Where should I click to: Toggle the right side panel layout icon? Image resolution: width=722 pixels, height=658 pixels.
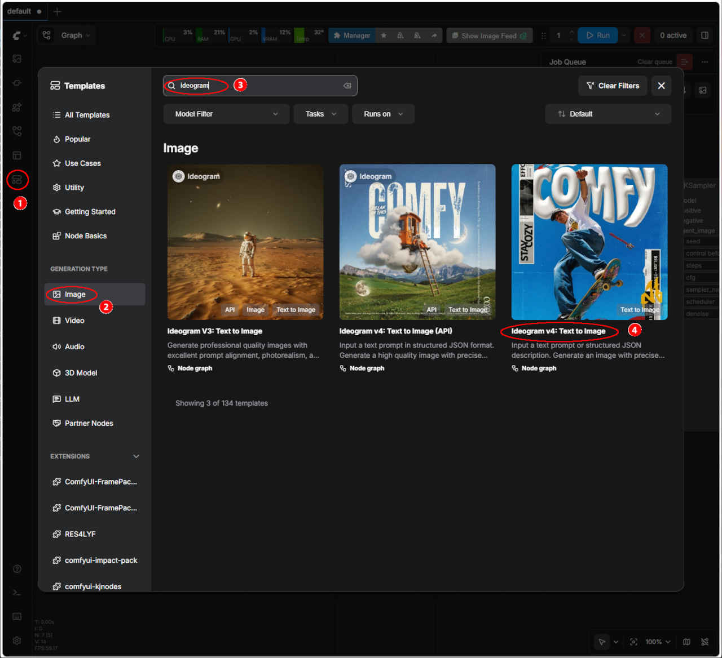tap(705, 35)
